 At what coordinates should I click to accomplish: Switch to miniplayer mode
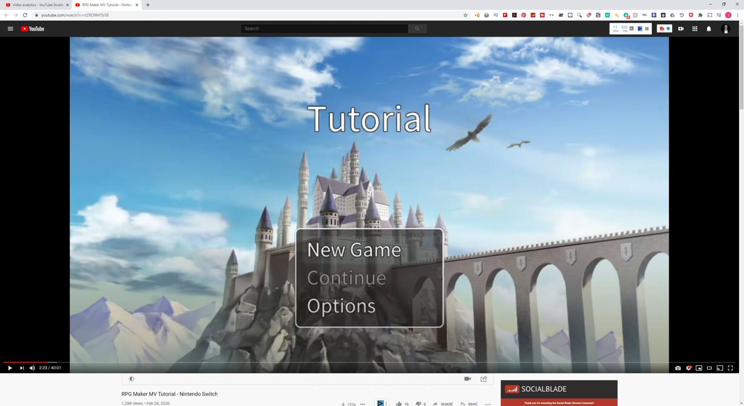pos(699,368)
